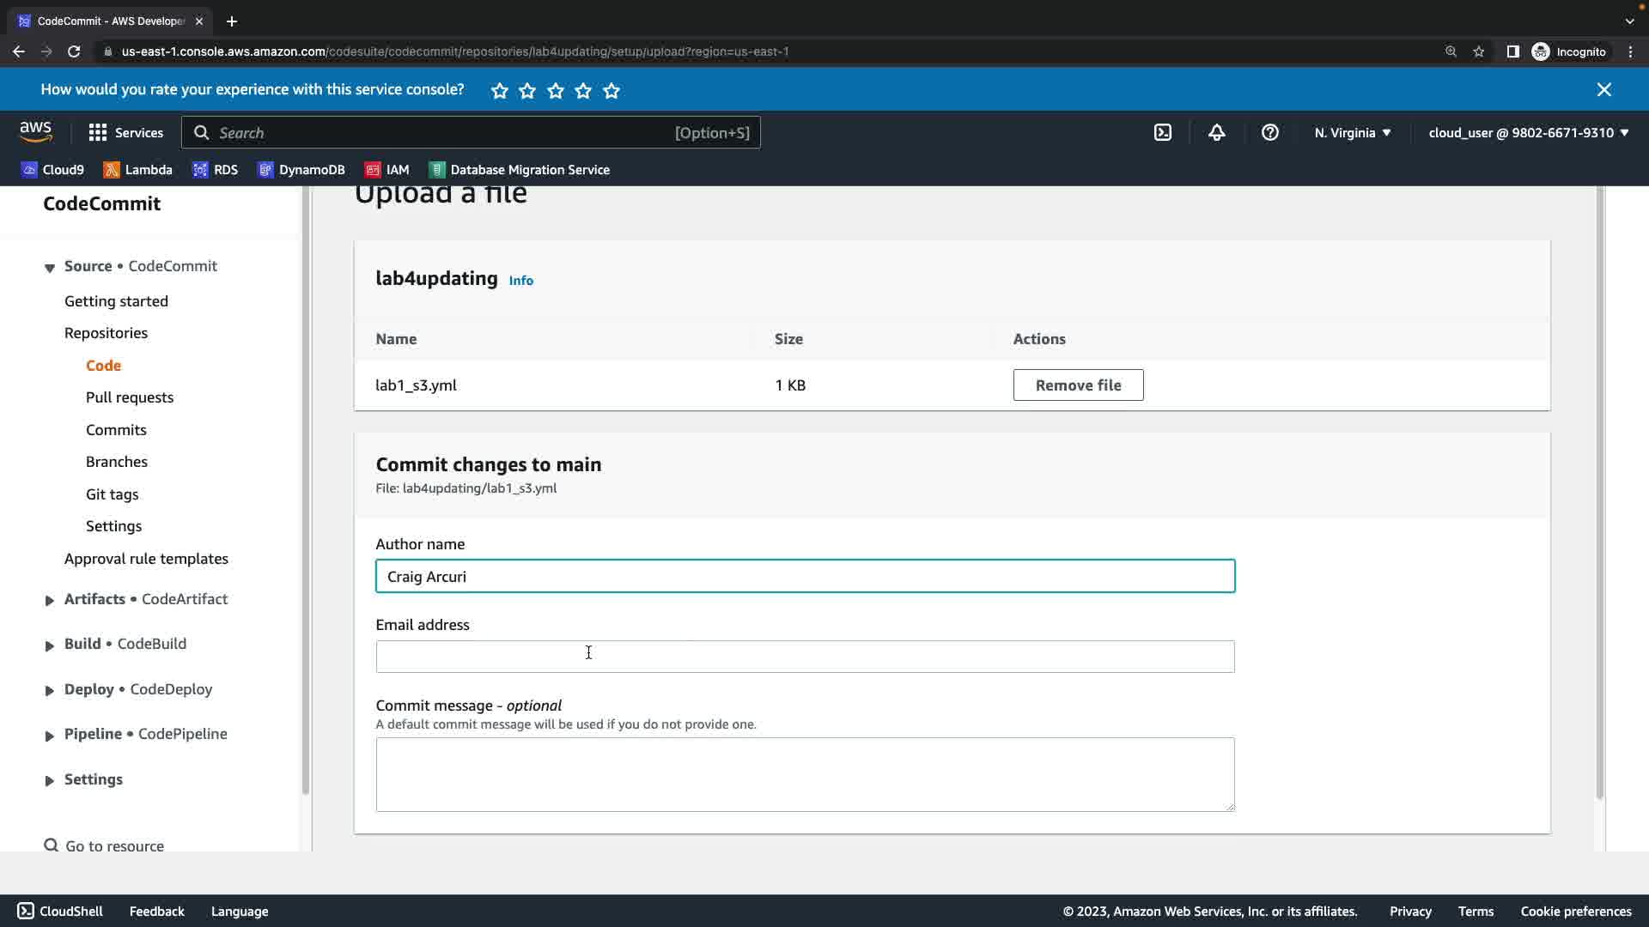Open the notifications bell icon
1649x927 pixels.
tap(1216, 132)
